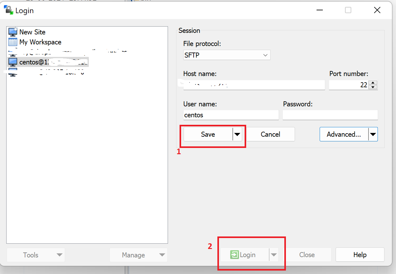Screen dimensions: 396x274
Task: Select the New Site entry icon
Action: click(x=13, y=32)
